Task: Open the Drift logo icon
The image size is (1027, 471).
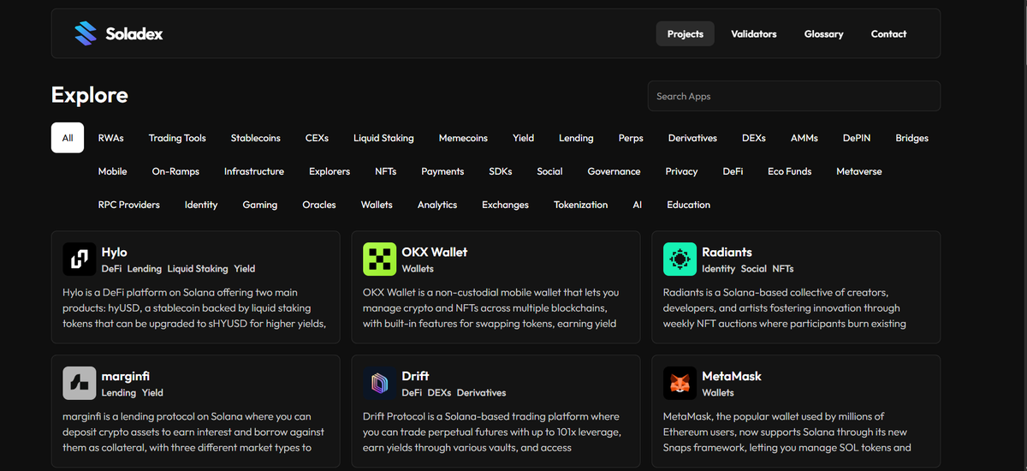Action: coord(380,384)
